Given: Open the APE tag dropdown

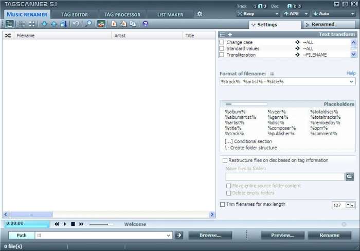Looking at the screenshot, I should coord(295,14).
